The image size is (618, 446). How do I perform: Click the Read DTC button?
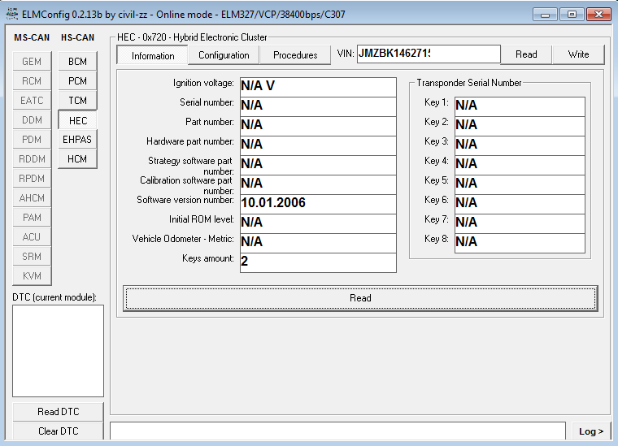[x=59, y=412]
